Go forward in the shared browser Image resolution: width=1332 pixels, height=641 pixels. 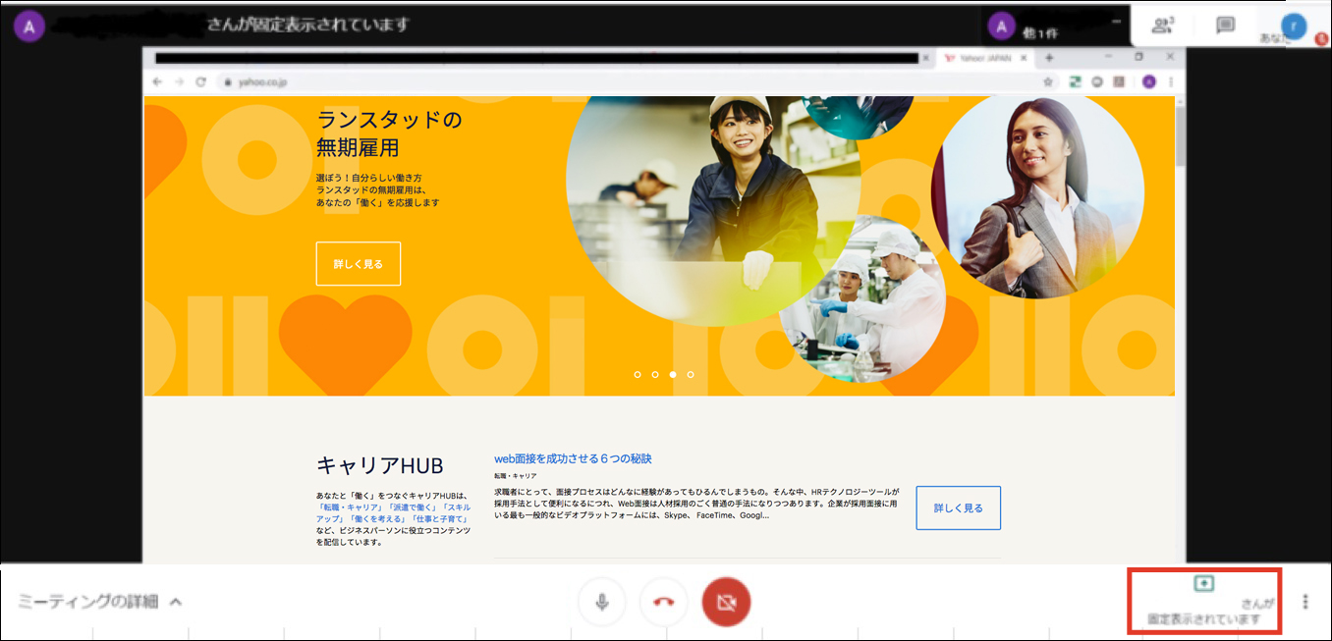click(x=179, y=82)
